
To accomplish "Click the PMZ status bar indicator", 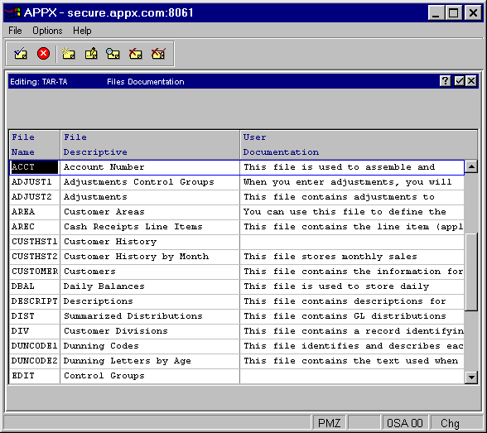I will 330,423.
